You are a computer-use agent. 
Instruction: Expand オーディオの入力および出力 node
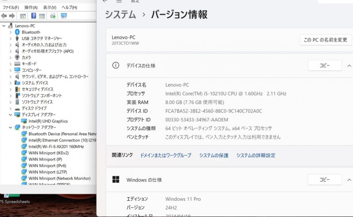(x=10, y=45)
